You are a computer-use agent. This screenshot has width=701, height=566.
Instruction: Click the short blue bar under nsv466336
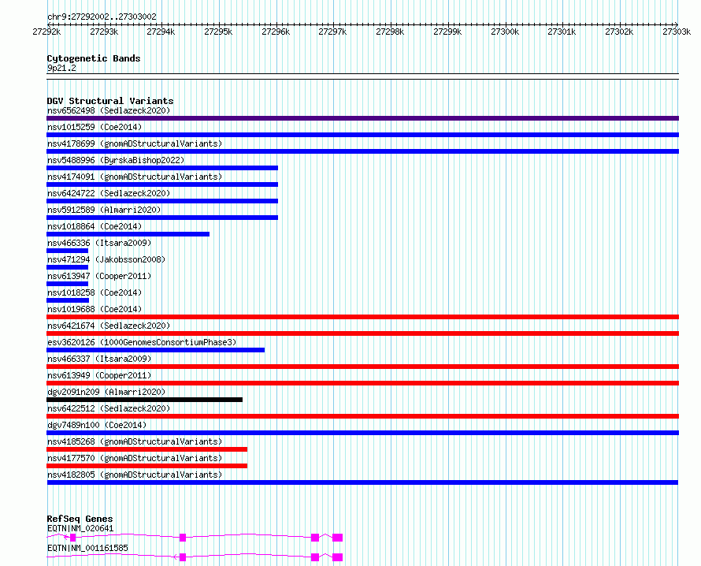click(x=68, y=251)
